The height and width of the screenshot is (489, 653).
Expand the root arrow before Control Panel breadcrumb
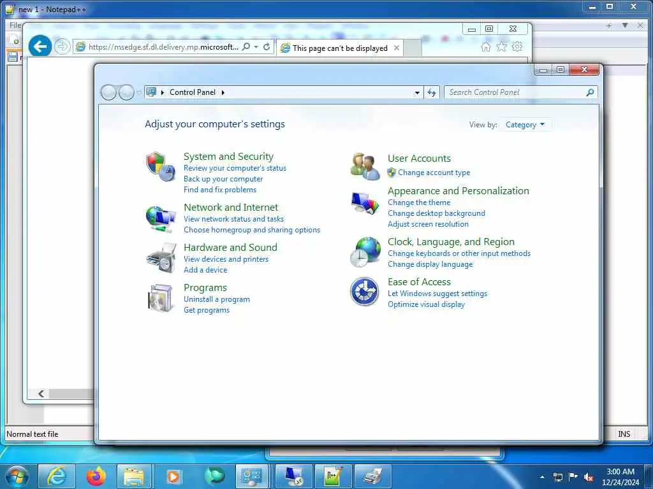[x=163, y=92]
